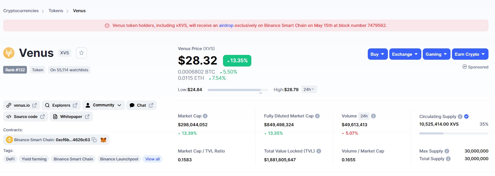Click the external-link icon on Source code
Image resolution: width=495 pixels, height=176 pixels.
pyautogui.click(x=43, y=117)
